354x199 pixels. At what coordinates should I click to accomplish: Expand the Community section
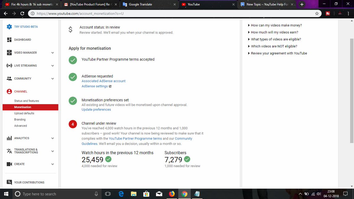click(53, 79)
